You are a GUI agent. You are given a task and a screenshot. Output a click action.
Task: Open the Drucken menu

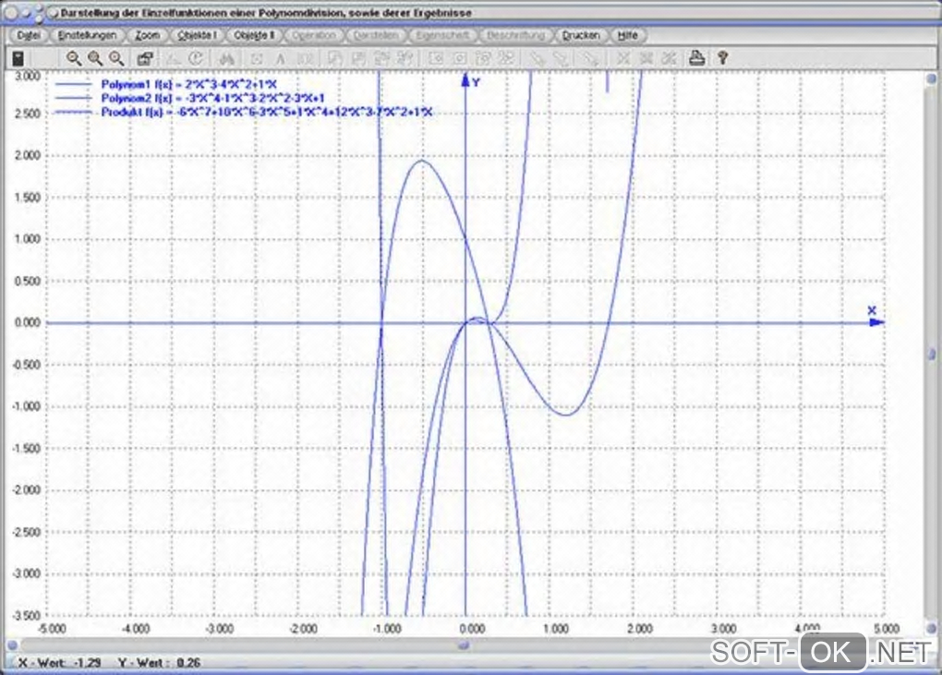(581, 35)
